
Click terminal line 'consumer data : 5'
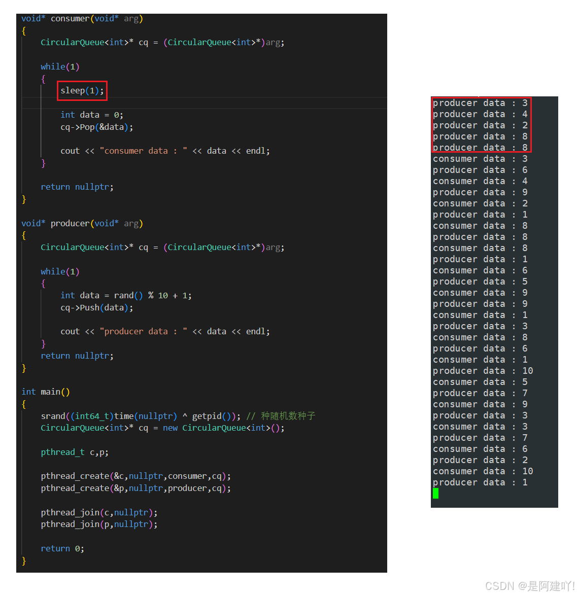pyautogui.click(x=480, y=382)
